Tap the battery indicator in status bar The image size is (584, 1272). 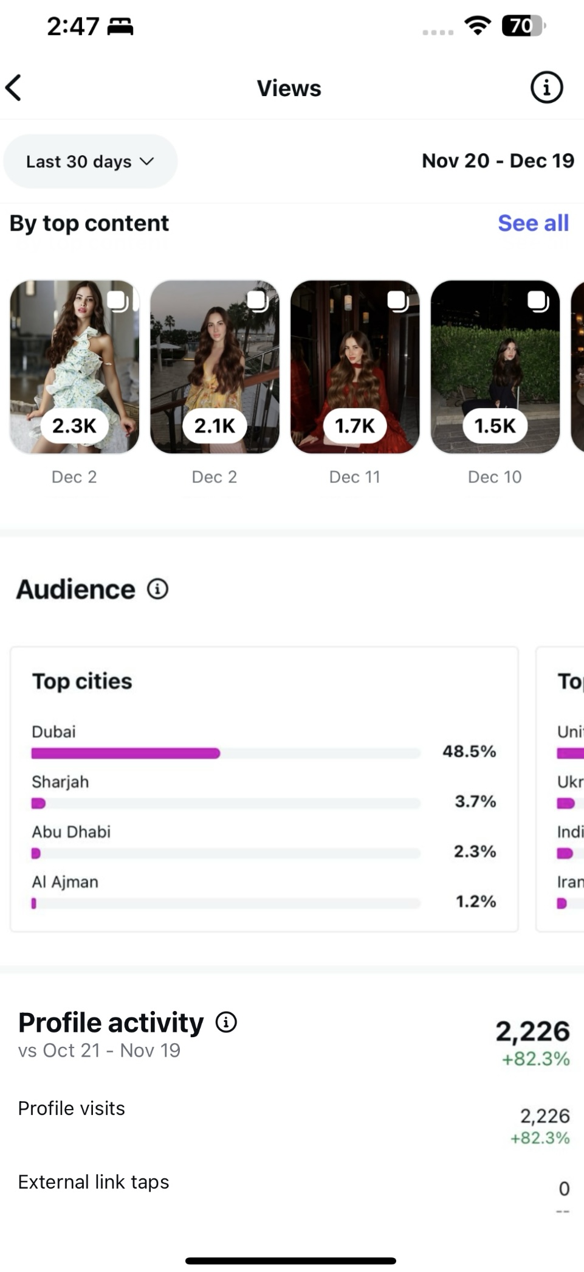(x=522, y=26)
